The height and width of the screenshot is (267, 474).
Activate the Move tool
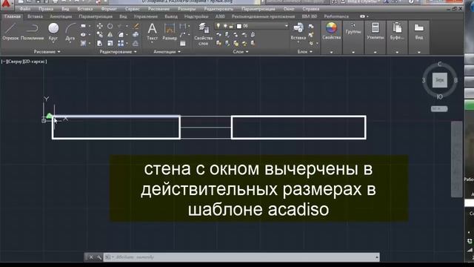click(100, 27)
